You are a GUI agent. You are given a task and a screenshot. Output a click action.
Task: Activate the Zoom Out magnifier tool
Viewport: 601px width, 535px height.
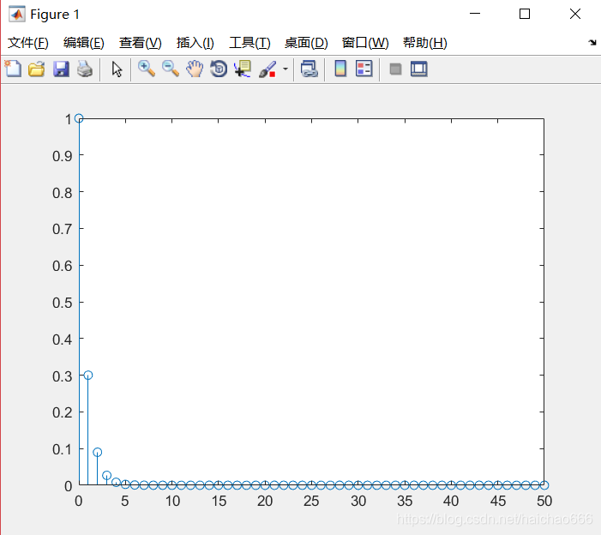coord(171,69)
